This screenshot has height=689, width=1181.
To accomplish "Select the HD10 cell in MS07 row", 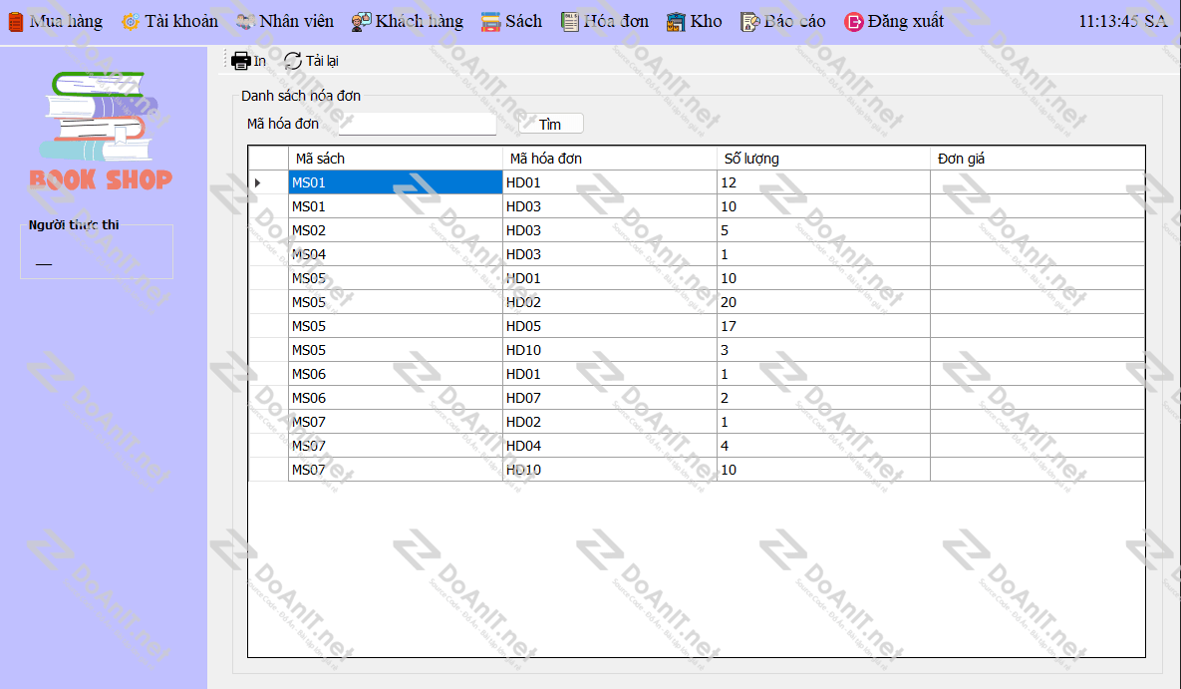I will click(x=609, y=470).
